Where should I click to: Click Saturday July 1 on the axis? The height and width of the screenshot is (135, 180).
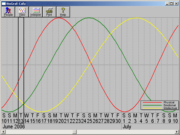coord(124,118)
